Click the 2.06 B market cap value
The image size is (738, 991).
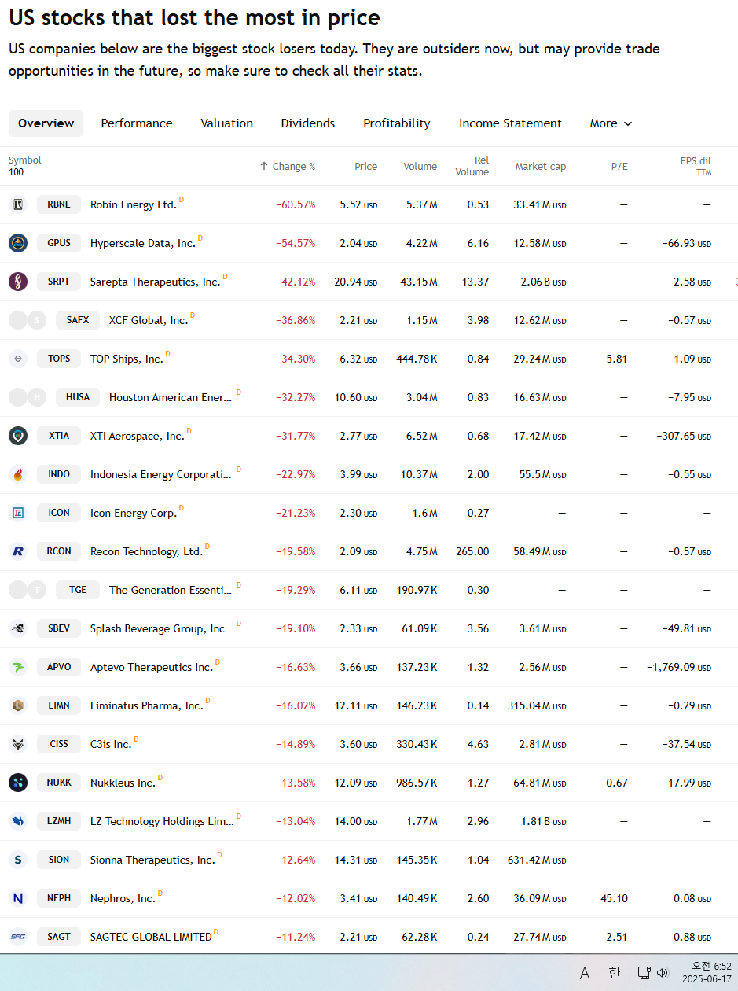click(543, 282)
